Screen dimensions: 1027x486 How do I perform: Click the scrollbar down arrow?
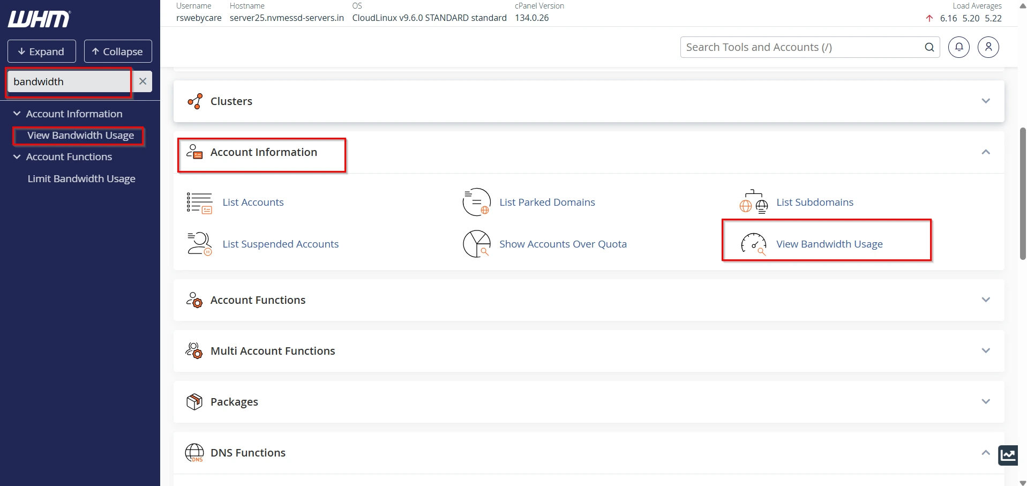click(x=1023, y=482)
